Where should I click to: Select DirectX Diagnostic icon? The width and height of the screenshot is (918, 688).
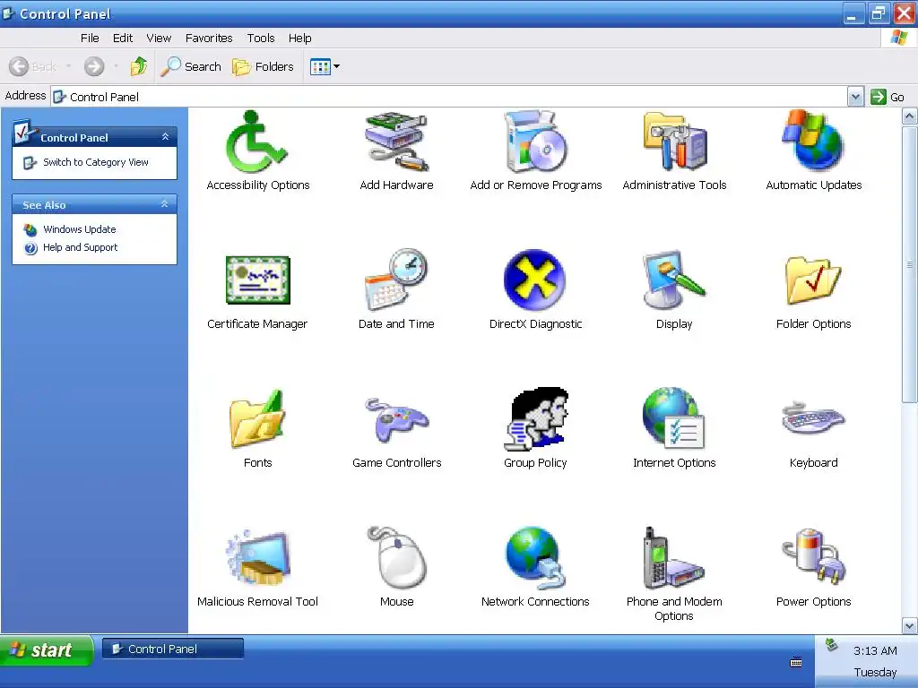pyautogui.click(x=534, y=280)
